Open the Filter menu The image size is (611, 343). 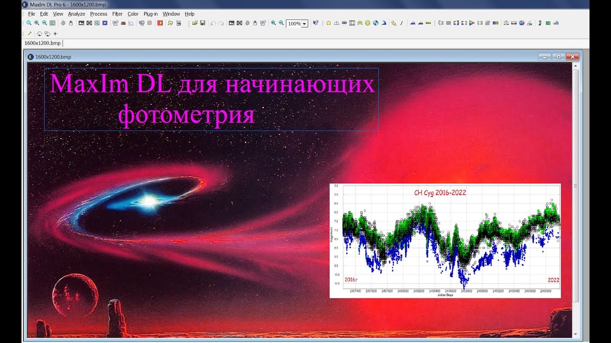coord(117,14)
